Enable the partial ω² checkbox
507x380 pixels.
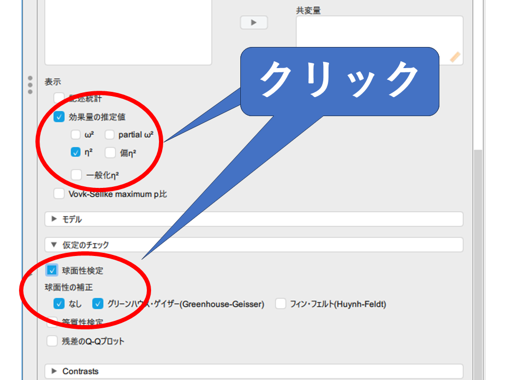coord(110,135)
